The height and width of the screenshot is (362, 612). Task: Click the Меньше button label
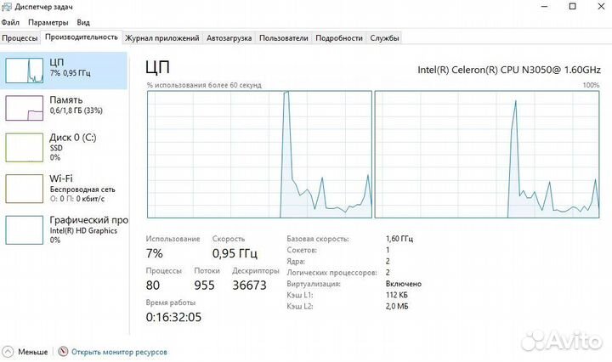pos(33,352)
